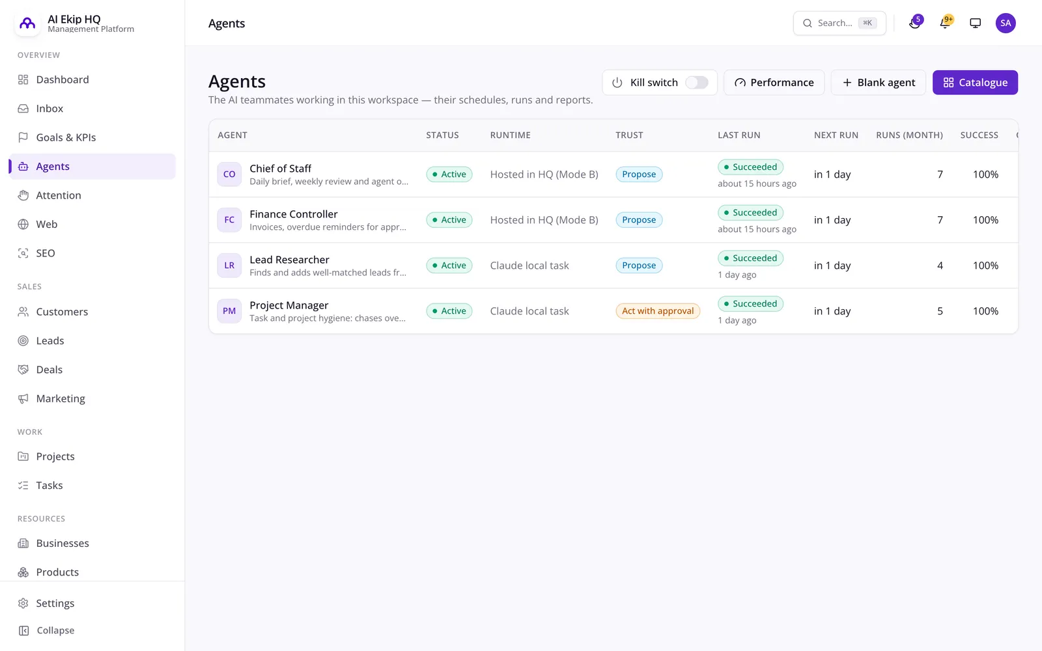Click the CO agent avatar
The width and height of the screenshot is (1042, 651).
tap(229, 174)
